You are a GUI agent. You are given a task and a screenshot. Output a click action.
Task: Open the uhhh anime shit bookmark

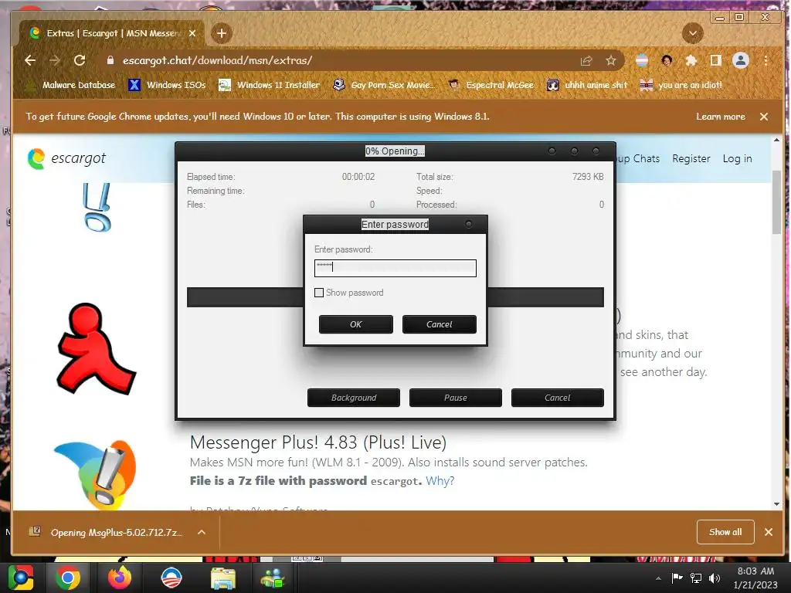[x=588, y=85]
